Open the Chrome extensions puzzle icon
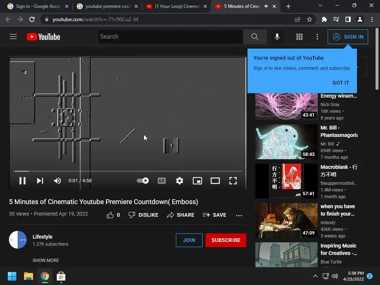Screen dimensions: 380x285 pos(324,19)
